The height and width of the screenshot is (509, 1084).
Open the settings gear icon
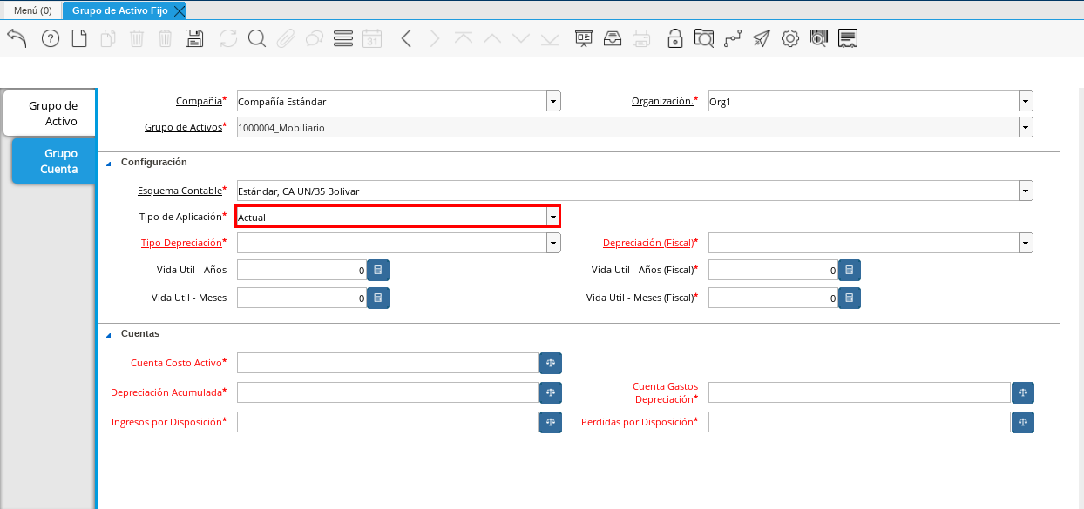(x=790, y=38)
